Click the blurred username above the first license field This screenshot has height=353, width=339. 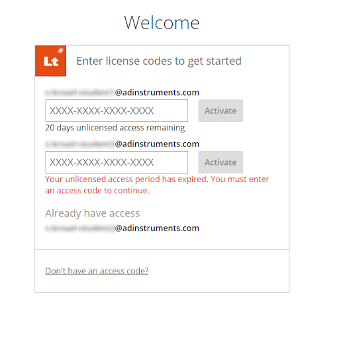[x=80, y=92]
